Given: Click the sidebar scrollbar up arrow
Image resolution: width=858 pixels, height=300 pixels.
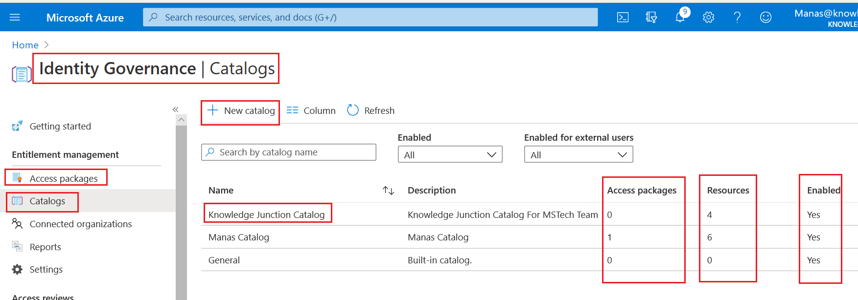Looking at the screenshot, I should click(x=181, y=120).
